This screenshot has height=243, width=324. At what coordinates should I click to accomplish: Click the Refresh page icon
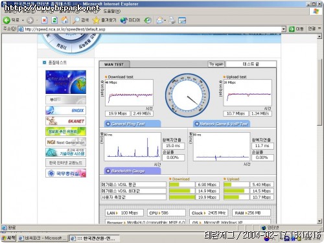coord(54,20)
